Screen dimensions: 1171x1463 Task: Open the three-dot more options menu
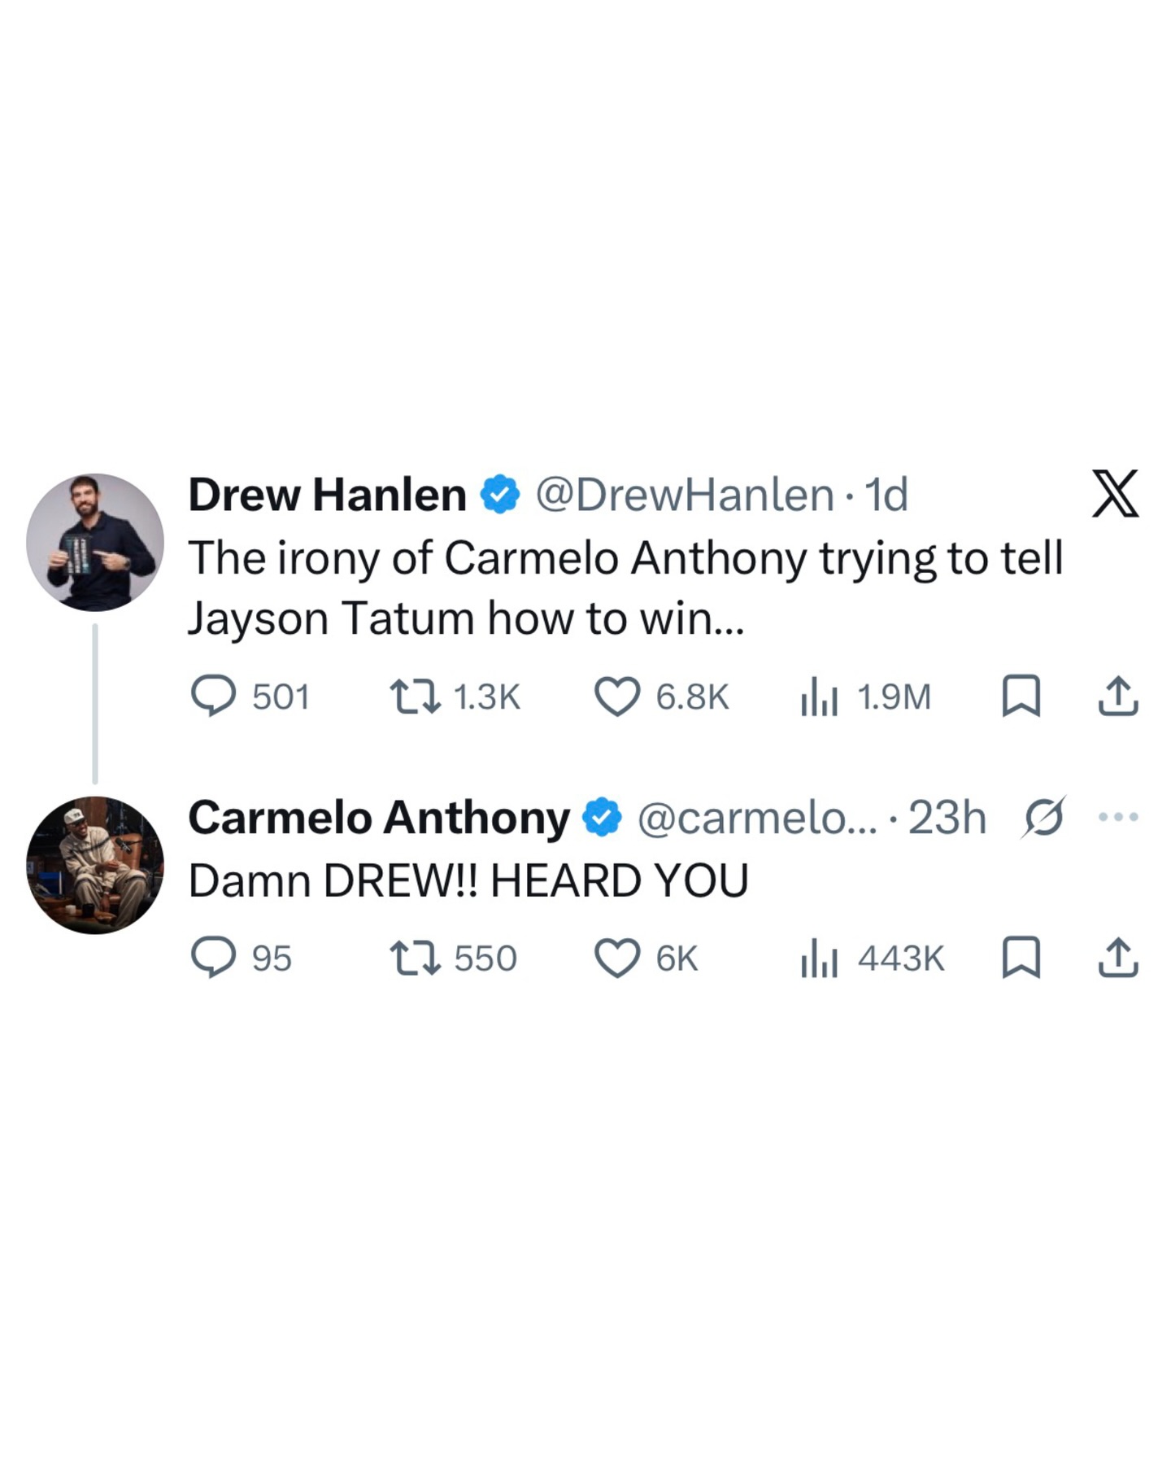tap(1118, 816)
